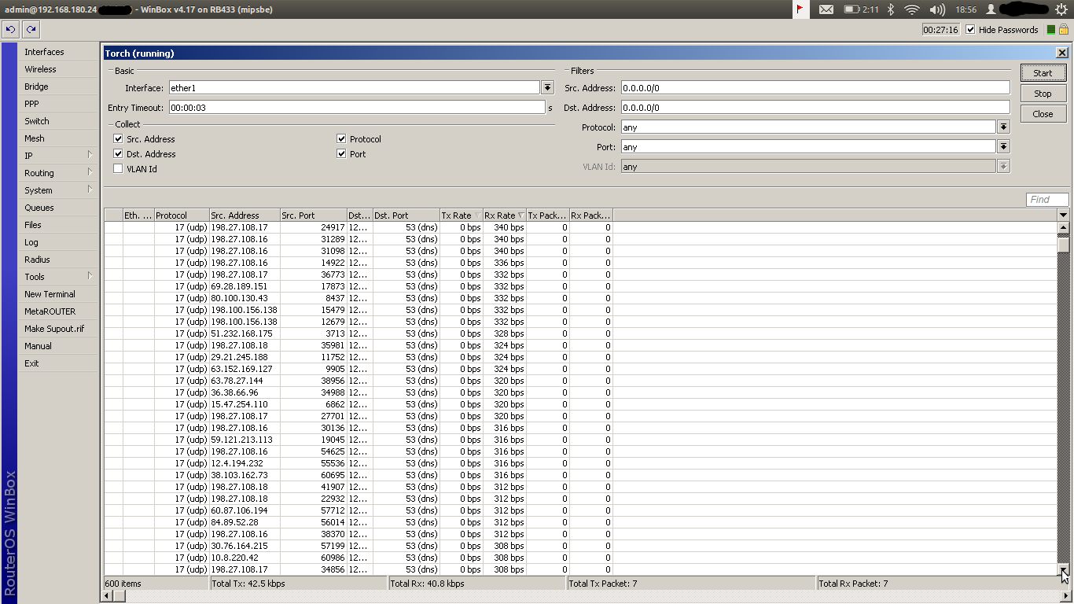This screenshot has width=1074, height=604.
Task: Expand the IP sidebar submenu
Action: click(x=28, y=156)
